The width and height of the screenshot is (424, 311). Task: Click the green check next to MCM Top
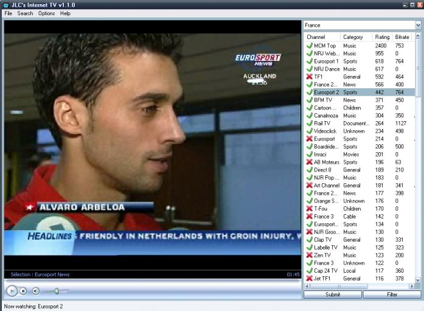click(310, 46)
